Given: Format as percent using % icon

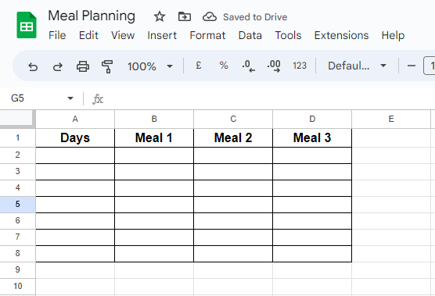Looking at the screenshot, I should click(224, 66).
